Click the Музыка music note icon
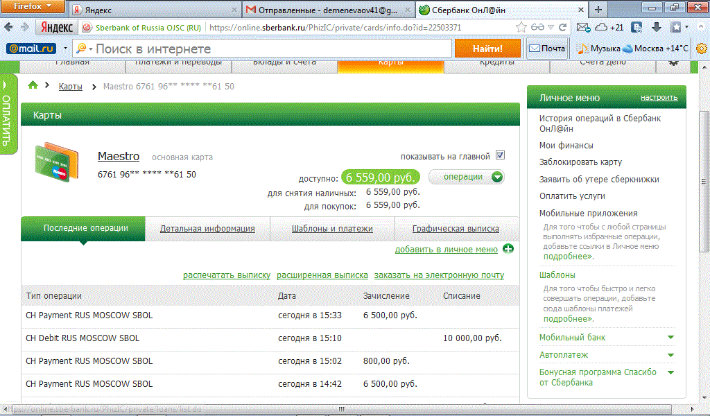 [582, 49]
